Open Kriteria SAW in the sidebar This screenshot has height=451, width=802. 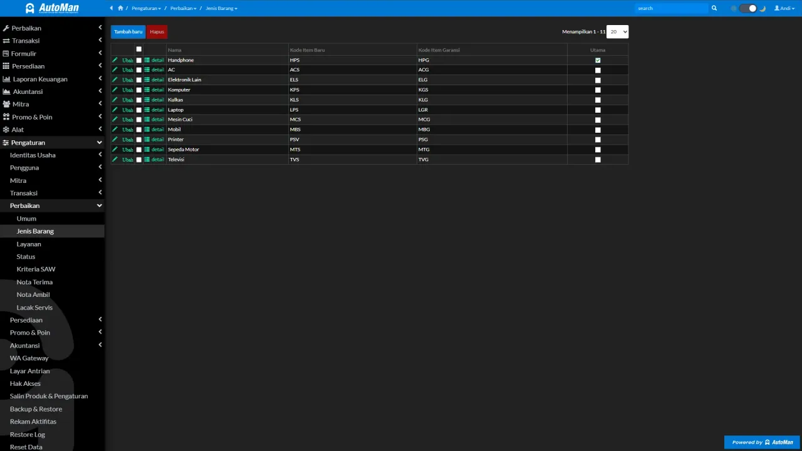pyautogui.click(x=36, y=269)
